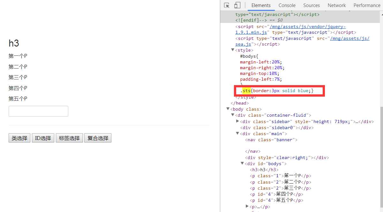Open the jquery-1.9.1.min.js script link

[290, 29]
